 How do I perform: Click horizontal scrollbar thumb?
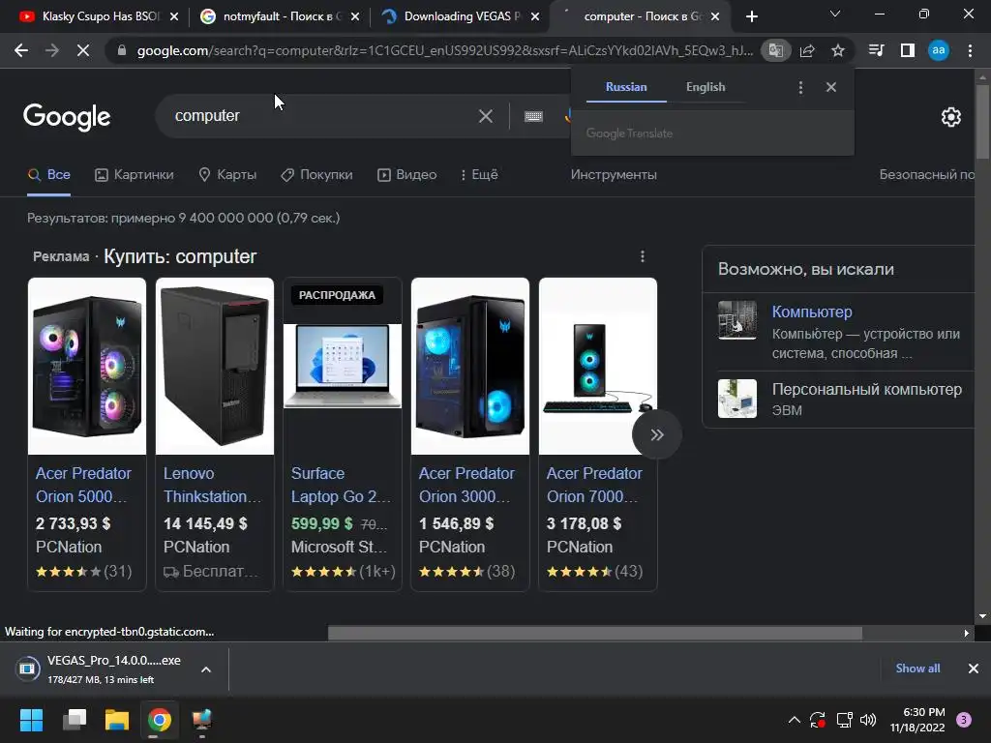595,633
